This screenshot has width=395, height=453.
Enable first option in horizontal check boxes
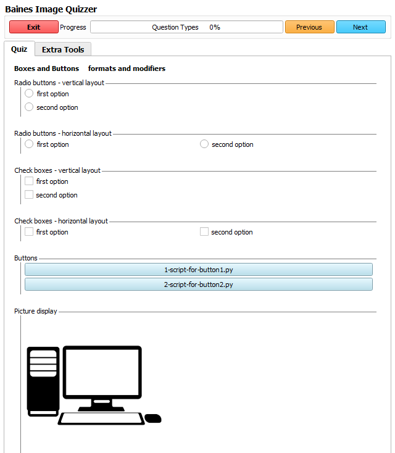(x=29, y=232)
